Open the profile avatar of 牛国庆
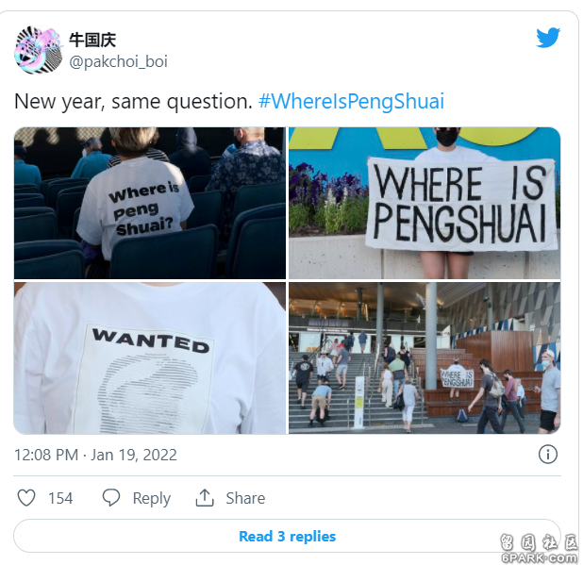583x565 pixels. pos(39,49)
